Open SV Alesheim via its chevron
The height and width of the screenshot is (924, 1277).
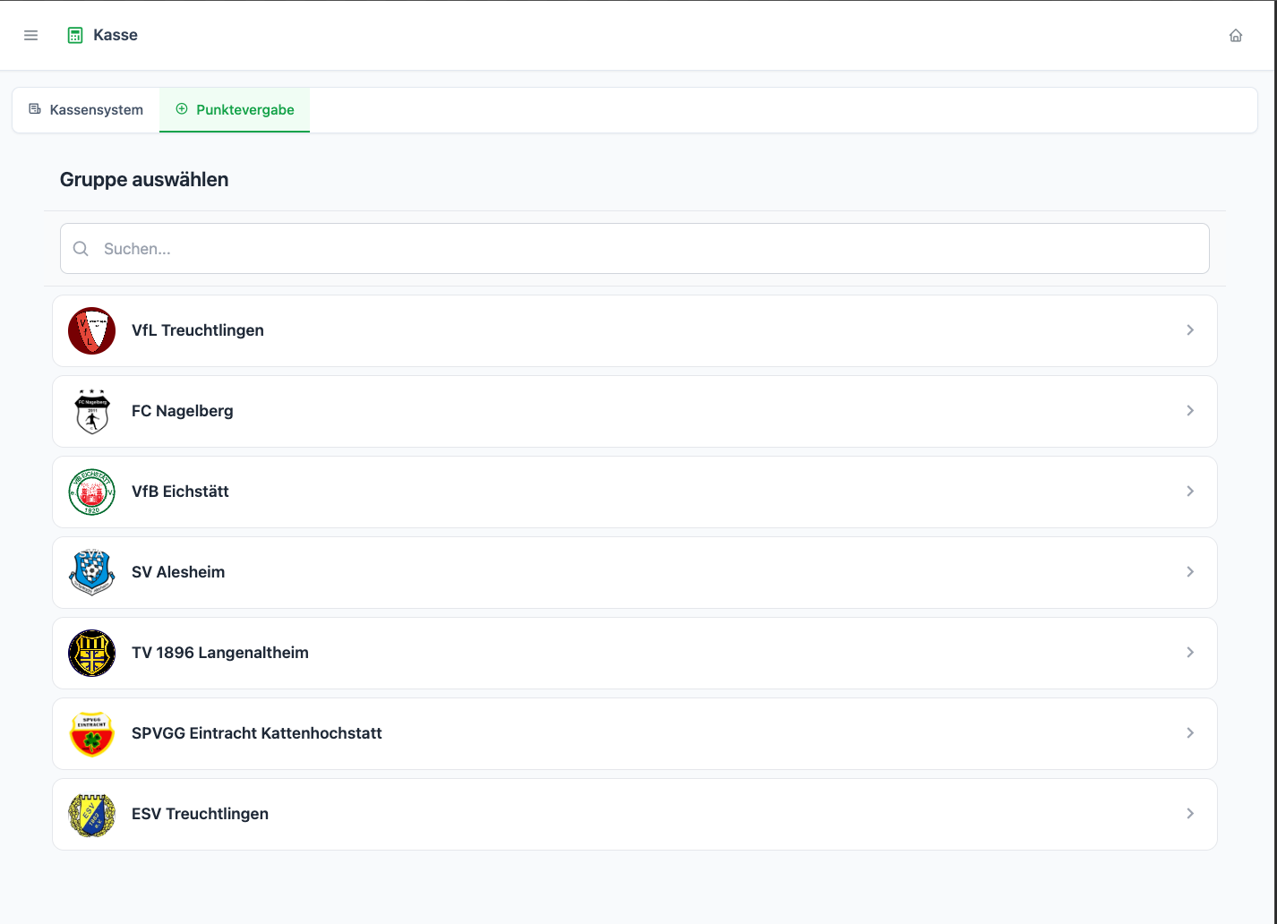pos(1190,572)
